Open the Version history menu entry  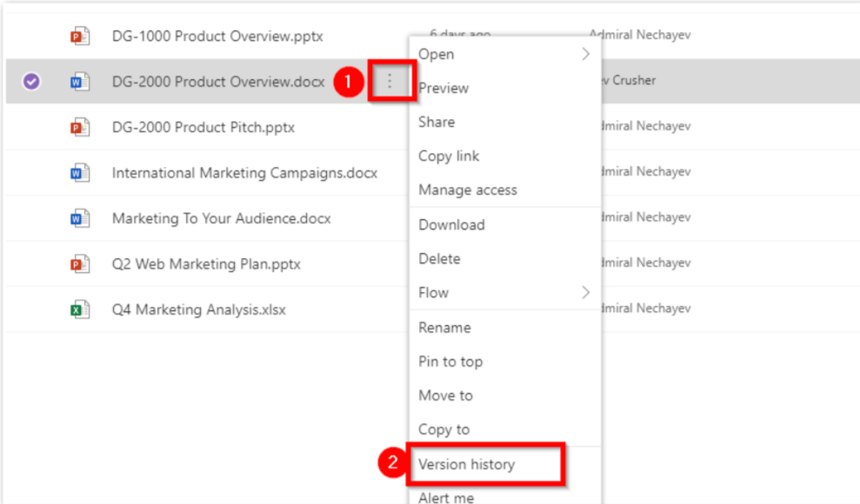click(x=468, y=464)
